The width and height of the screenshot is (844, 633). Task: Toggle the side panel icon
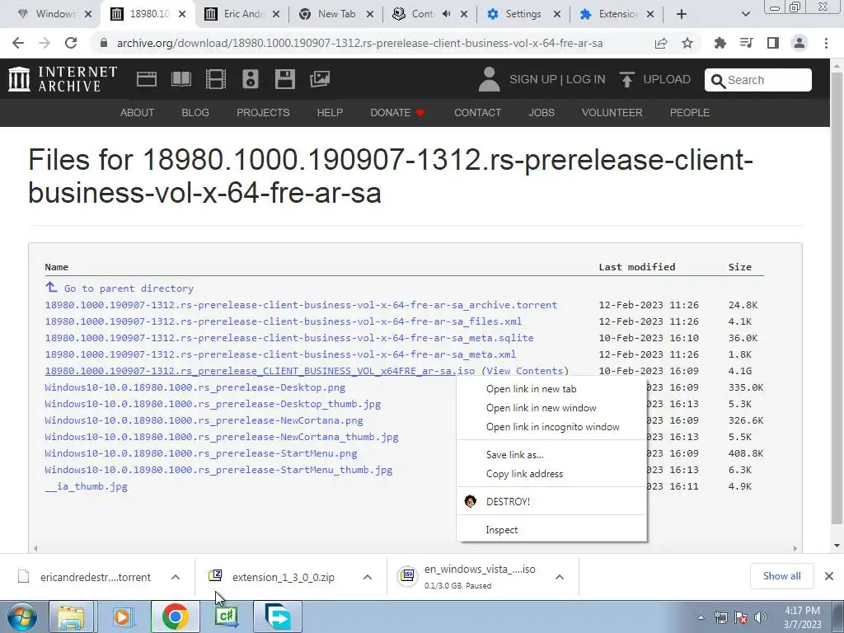pyautogui.click(x=773, y=43)
